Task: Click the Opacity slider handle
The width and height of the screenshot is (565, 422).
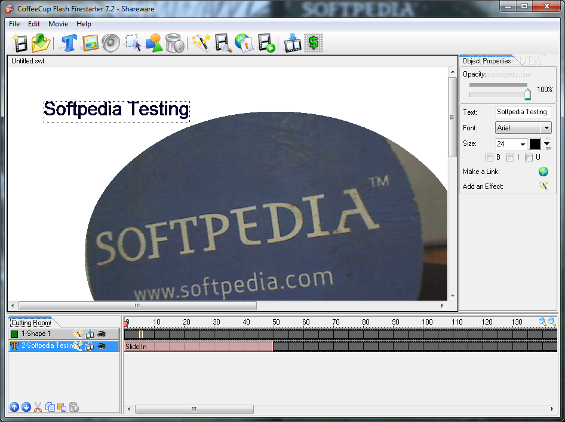Action: click(527, 94)
